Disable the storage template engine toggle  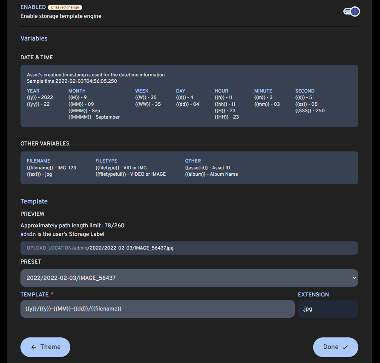pyautogui.click(x=352, y=12)
